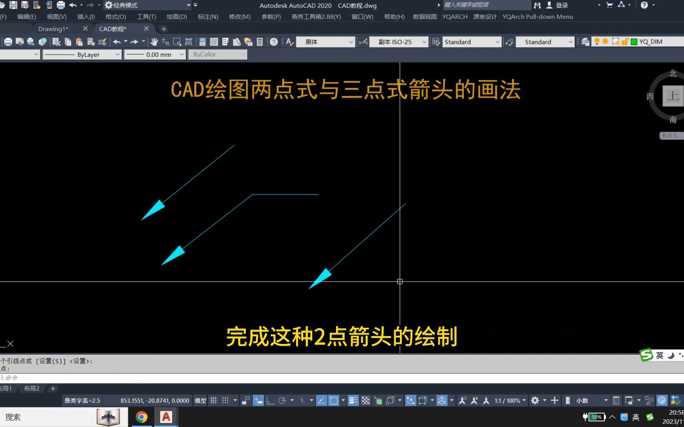Toggle dynamic input in status bar
The image size is (684, 427).
[258, 401]
